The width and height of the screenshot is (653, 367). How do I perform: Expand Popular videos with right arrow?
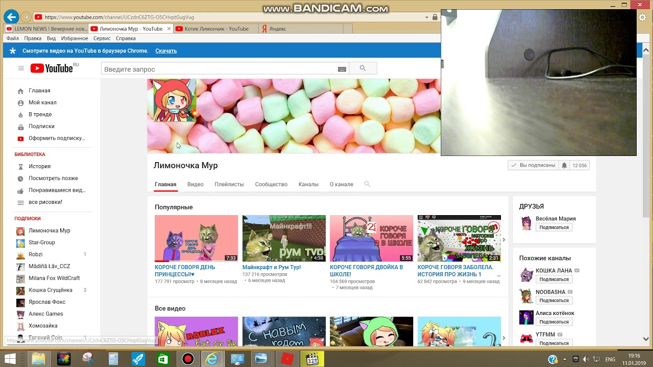point(504,240)
